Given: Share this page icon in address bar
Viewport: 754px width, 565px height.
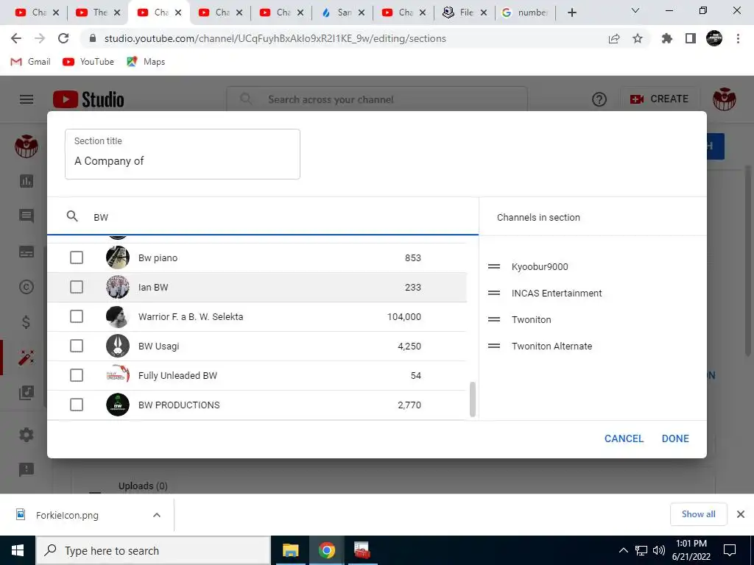Looking at the screenshot, I should pyautogui.click(x=614, y=38).
